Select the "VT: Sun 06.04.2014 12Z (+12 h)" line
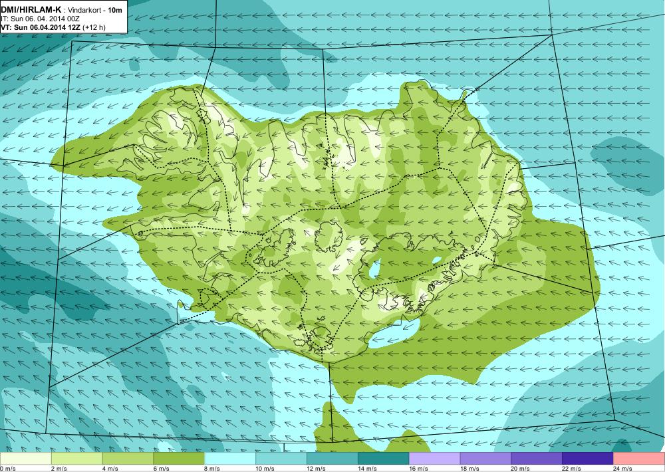This screenshot has height=472, width=665. tap(53, 27)
